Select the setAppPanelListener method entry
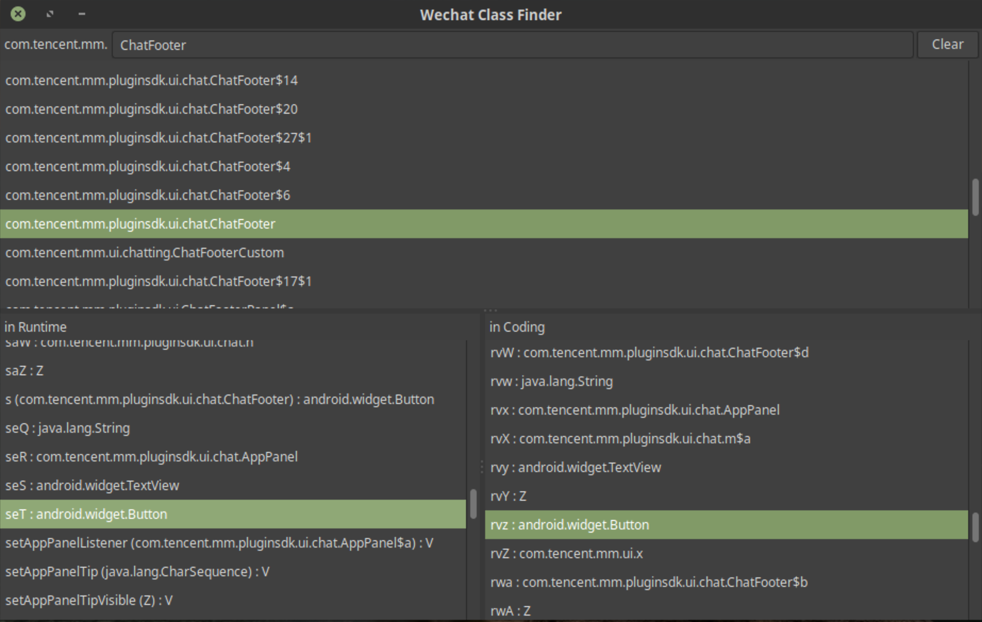The height and width of the screenshot is (622, 982). point(219,543)
